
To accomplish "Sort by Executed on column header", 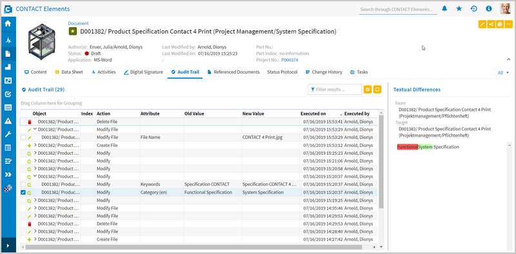I will point(321,113).
